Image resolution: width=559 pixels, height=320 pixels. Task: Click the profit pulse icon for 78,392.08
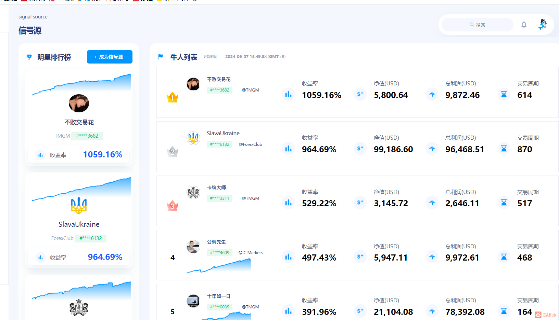point(432,311)
